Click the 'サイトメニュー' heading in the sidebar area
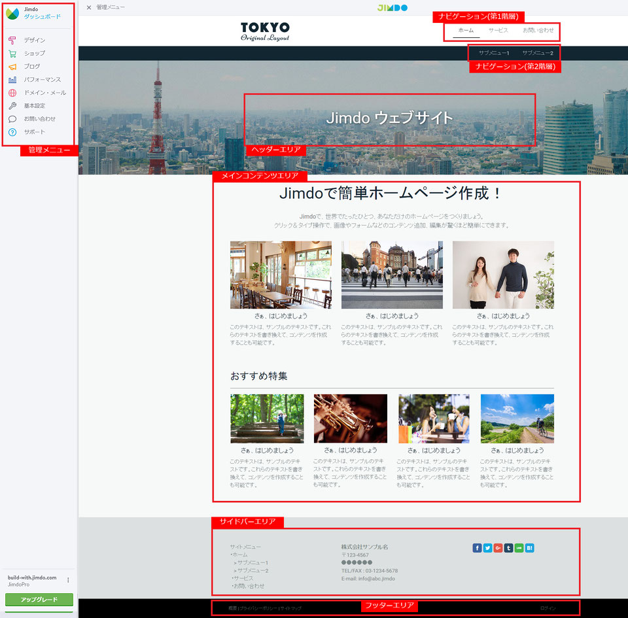The width and height of the screenshot is (628, 618). (245, 547)
